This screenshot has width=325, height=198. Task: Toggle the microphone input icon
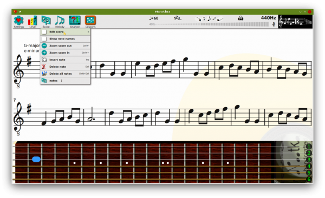coord(274,24)
